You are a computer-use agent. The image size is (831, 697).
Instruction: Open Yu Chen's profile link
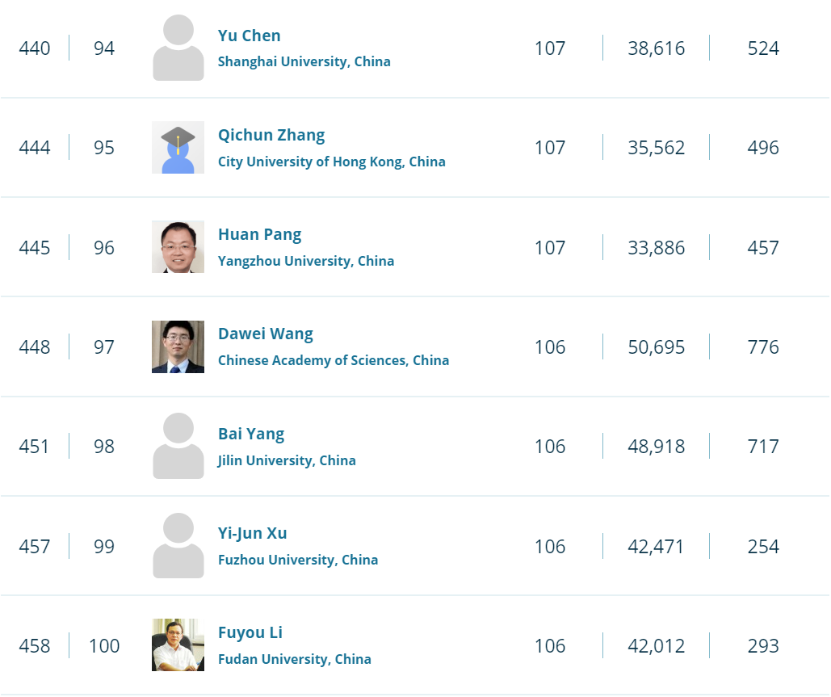click(250, 36)
